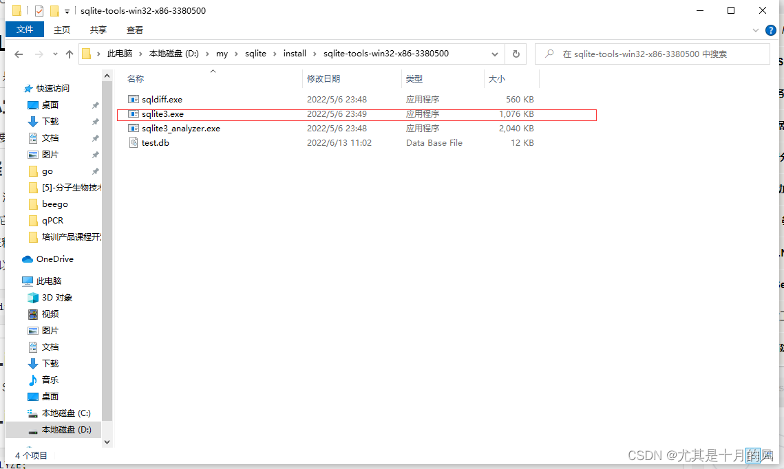Click the 3D 对象 cube icon
Viewport: 784px width, 469px height.
33,298
